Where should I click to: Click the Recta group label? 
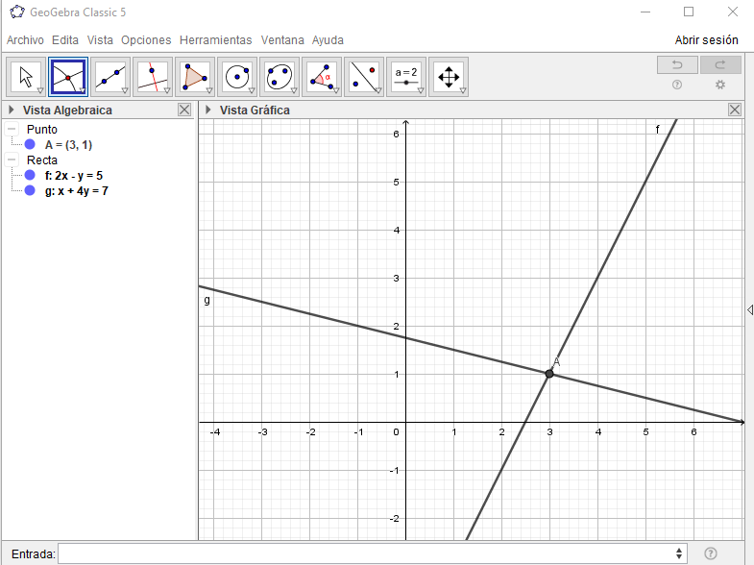pyautogui.click(x=42, y=160)
